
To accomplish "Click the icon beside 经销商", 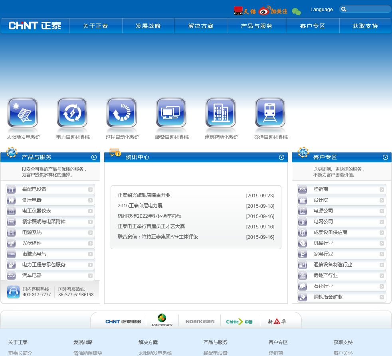I will (x=303, y=189).
